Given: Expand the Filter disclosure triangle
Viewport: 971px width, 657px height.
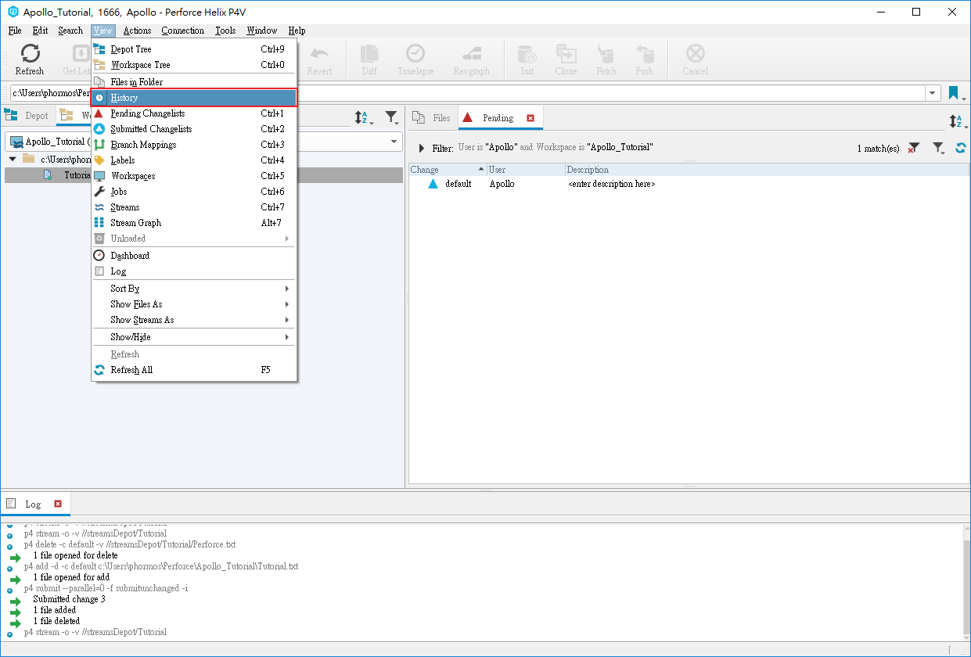Looking at the screenshot, I should pos(423,148).
